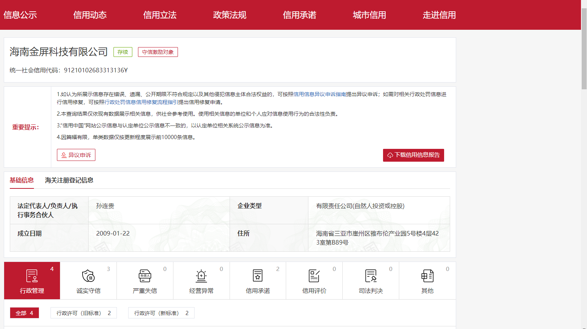
Task: Click the 司法判决 icon
Action: pos(371,276)
